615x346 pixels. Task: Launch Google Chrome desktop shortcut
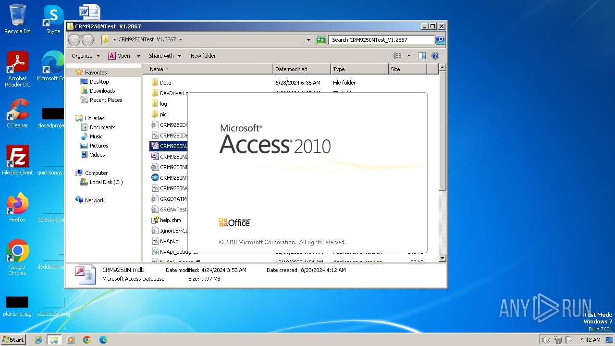pos(17,257)
